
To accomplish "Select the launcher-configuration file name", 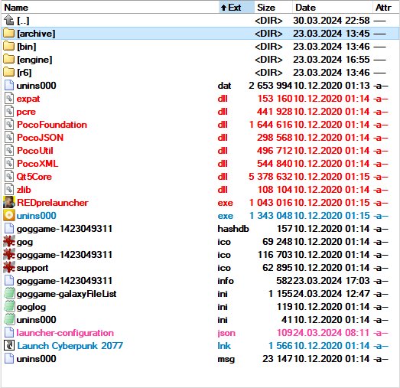I will pyautogui.click(x=65, y=333).
